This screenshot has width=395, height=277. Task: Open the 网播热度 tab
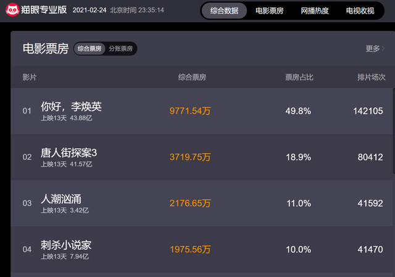(x=315, y=10)
